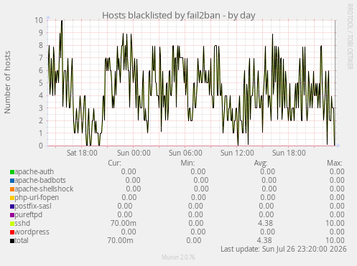
Task: Select the 'postfix-sasl' legend label
Action: pyautogui.click(x=33, y=206)
